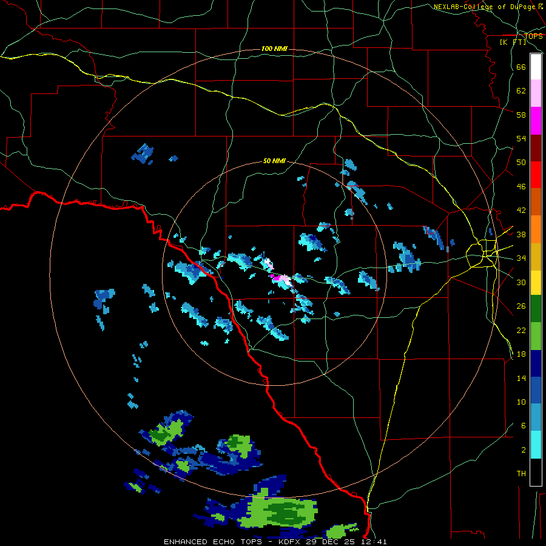Choose the navy swatch between 18 and 14
546x546 pixels.
tap(536, 363)
